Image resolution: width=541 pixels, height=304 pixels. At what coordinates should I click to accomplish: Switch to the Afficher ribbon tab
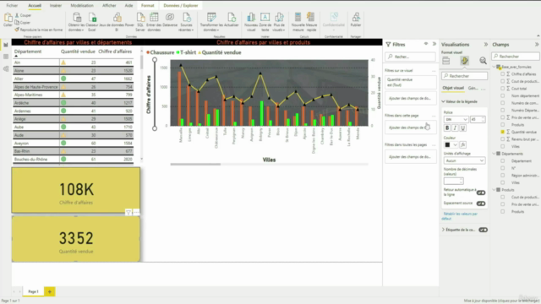click(x=109, y=6)
